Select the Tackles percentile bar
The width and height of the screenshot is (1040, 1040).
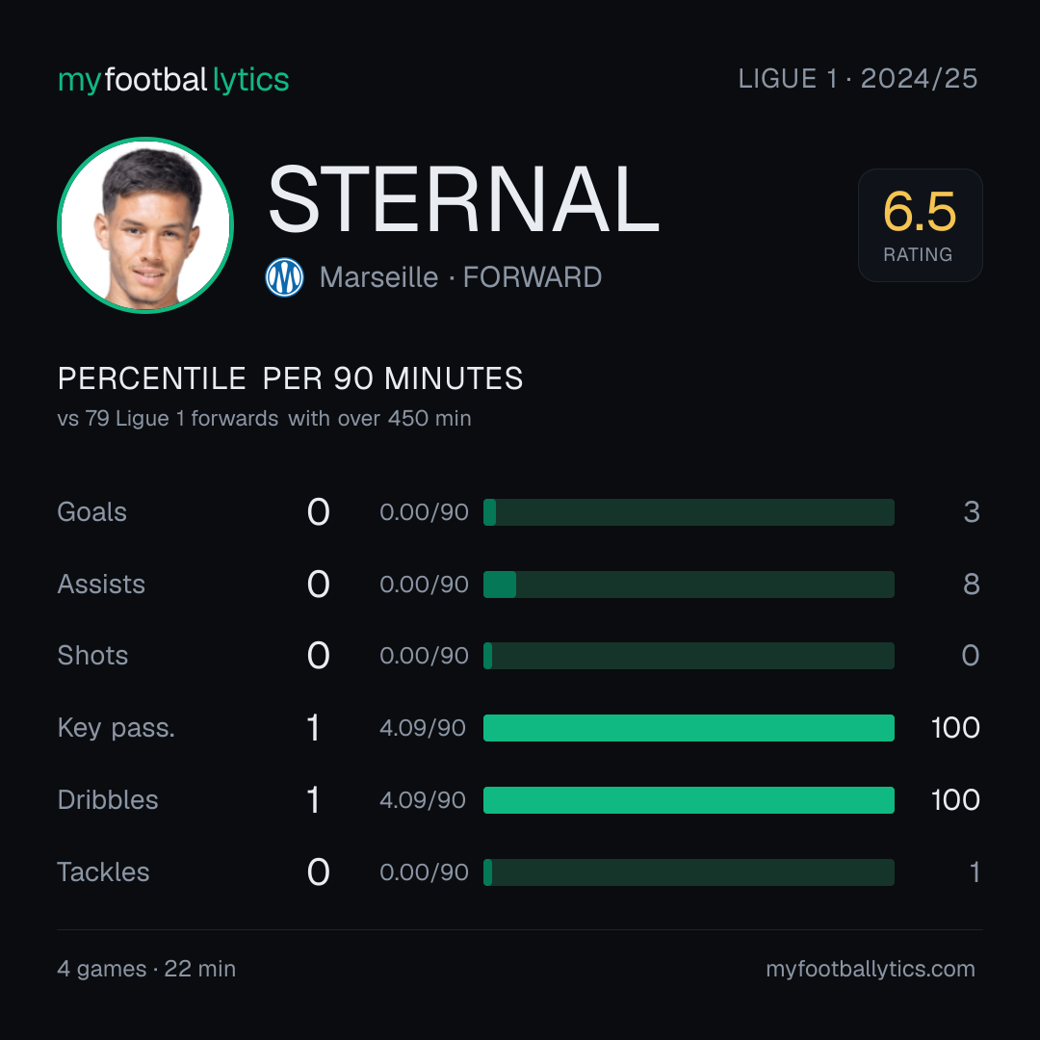point(689,872)
